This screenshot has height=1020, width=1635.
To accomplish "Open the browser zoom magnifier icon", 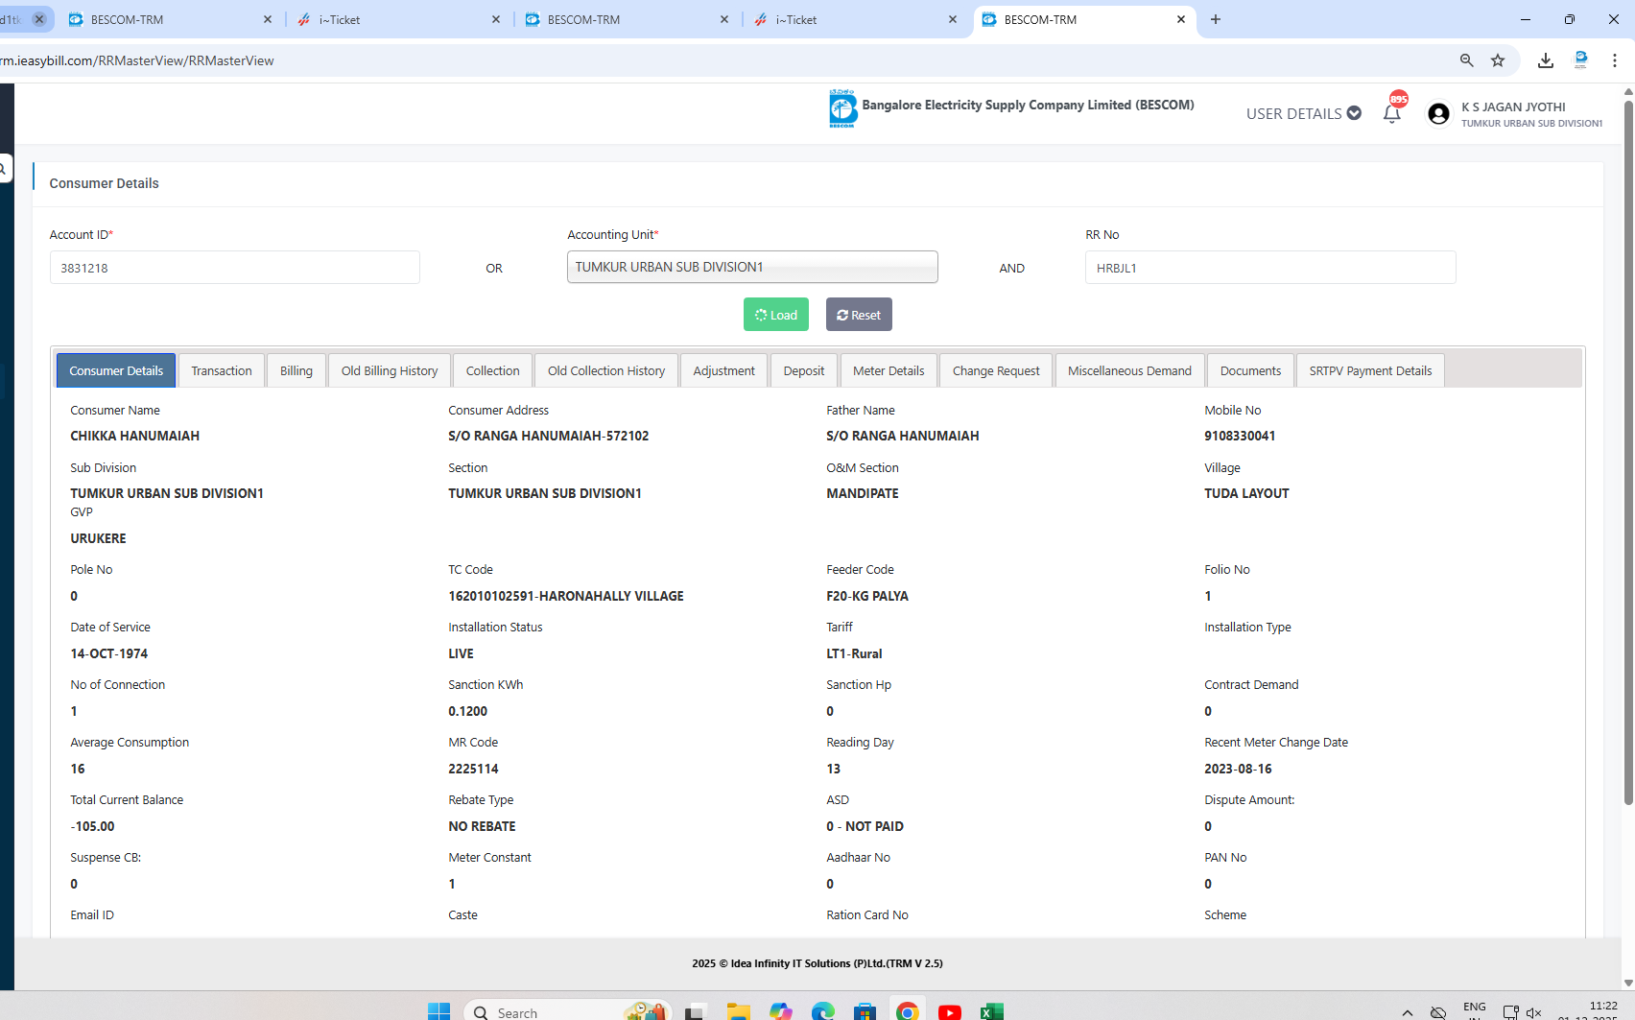I will click(1466, 60).
